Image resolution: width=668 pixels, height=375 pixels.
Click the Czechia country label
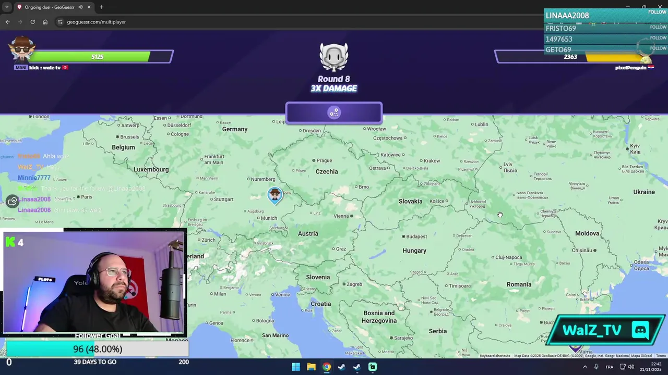click(327, 171)
